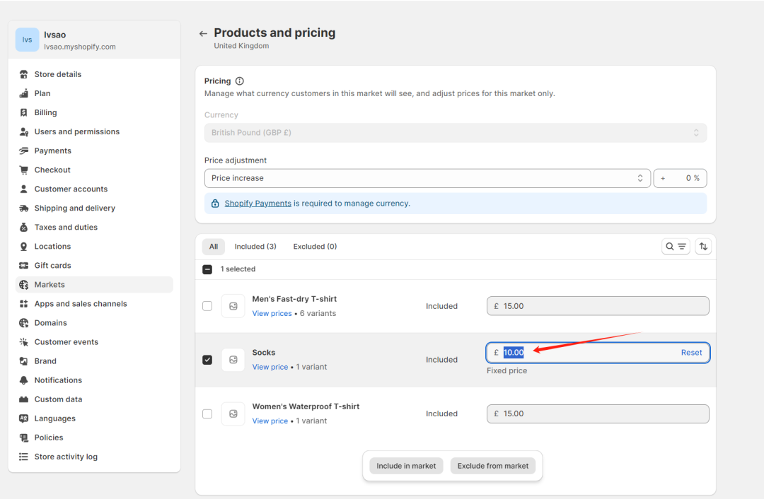Click the Ivs store avatar
764x499 pixels.
28,40
